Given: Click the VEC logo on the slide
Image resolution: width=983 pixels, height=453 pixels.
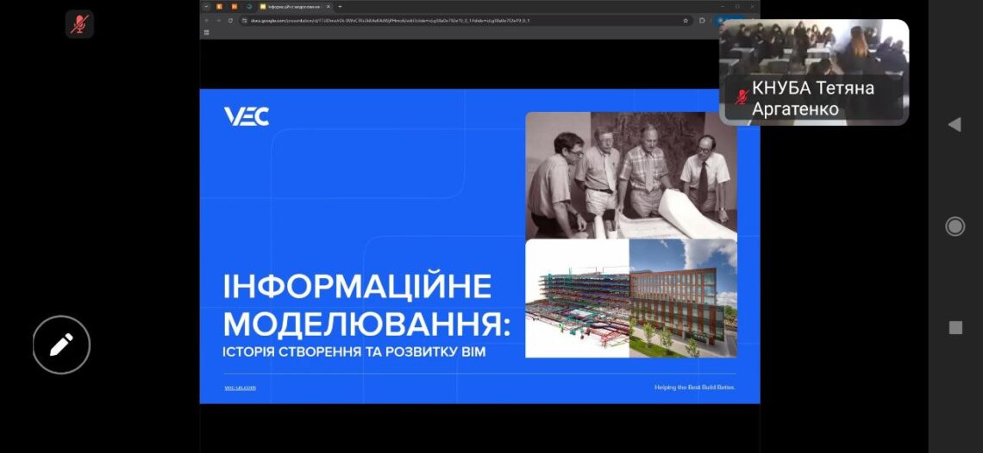Looking at the screenshot, I should tap(246, 116).
